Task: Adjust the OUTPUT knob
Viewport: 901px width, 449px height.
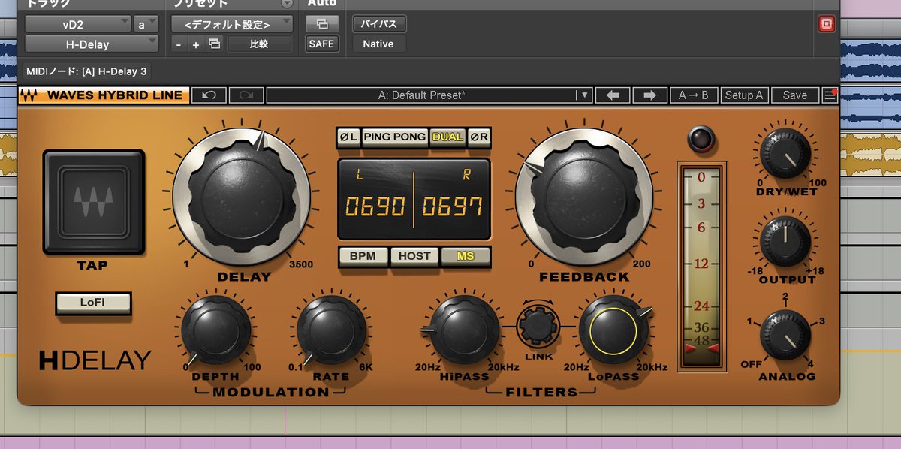Action: 785,242
